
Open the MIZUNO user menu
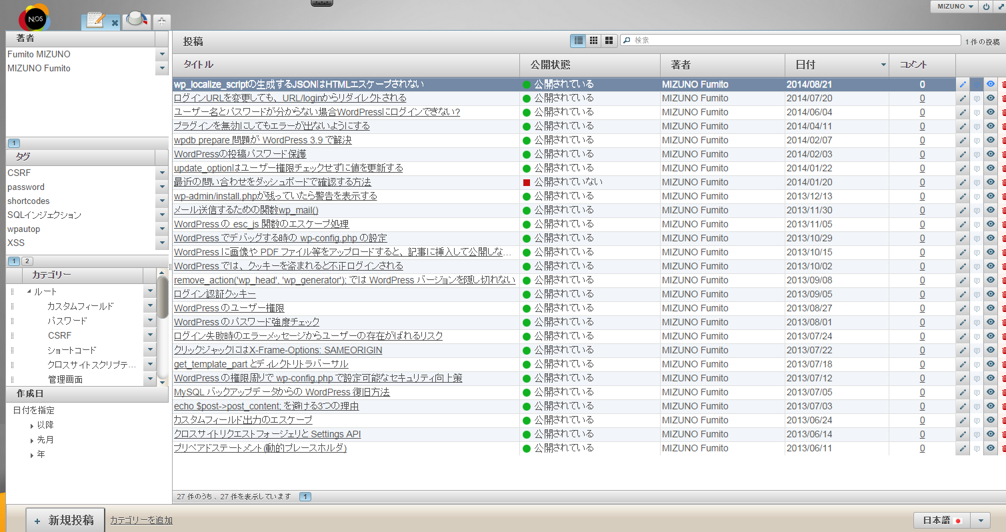(955, 6)
